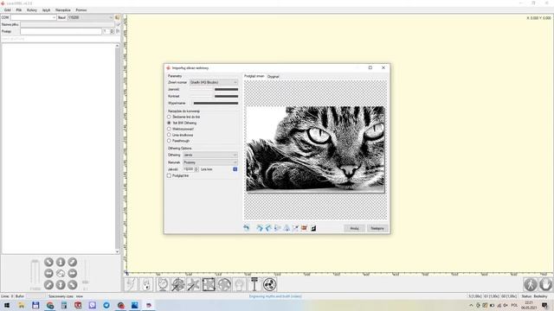Rotate image clockwise in import dialog
The width and height of the screenshot is (554, 311).
point(260,228)
